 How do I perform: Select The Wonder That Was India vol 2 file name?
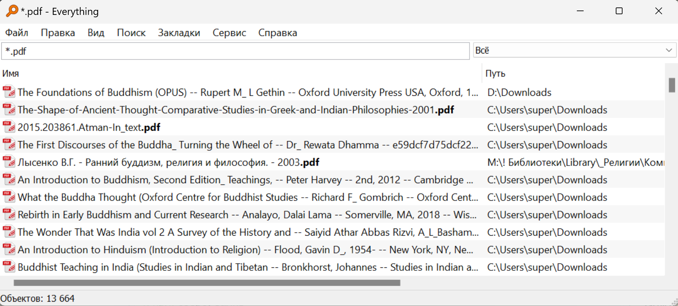[248, 233]
